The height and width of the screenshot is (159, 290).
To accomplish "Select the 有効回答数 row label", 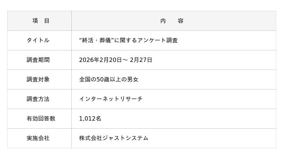I will 41,118.
